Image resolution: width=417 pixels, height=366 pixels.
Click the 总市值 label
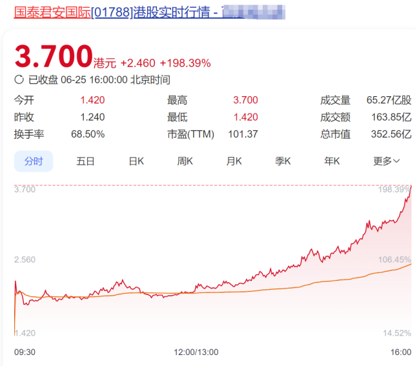pyautogui.click(x=336, y=134)
